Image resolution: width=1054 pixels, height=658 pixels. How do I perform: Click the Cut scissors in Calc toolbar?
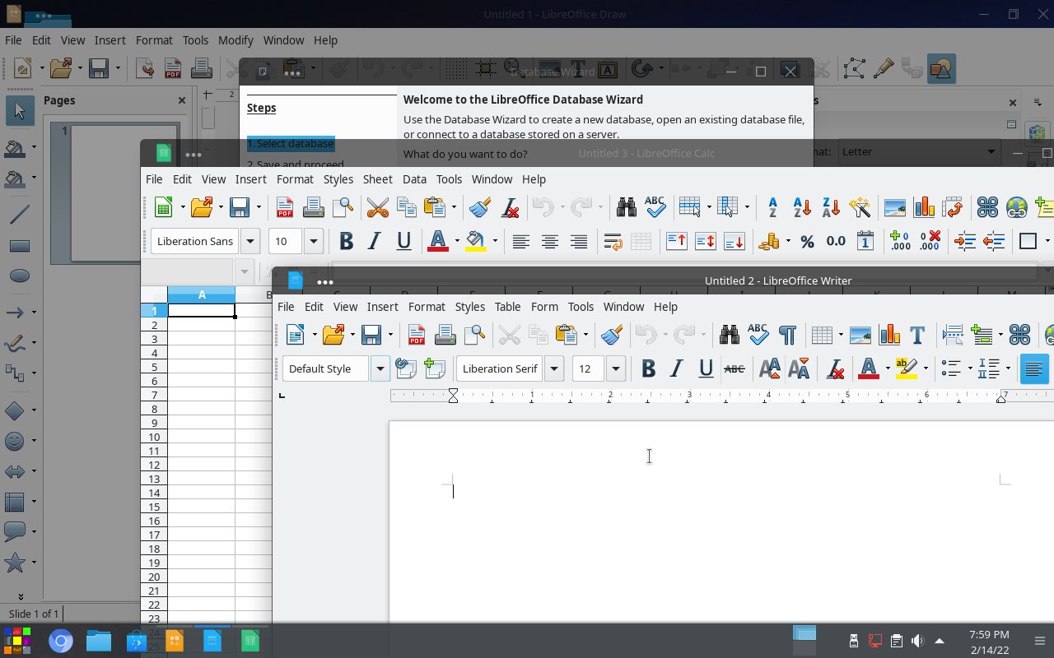pos(378,207)
